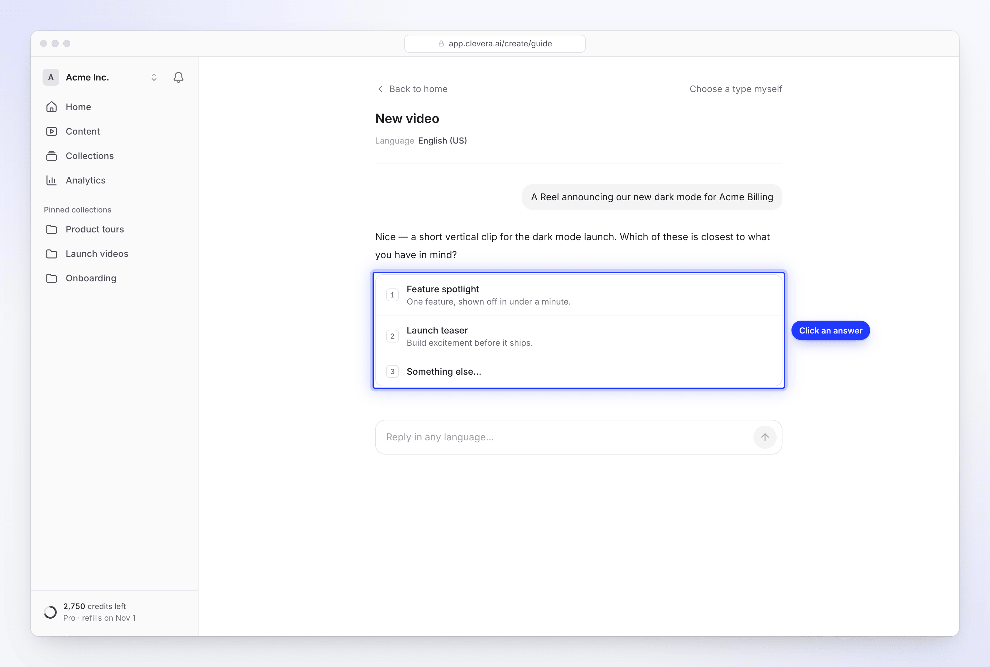
Task: Click the 2,750 credits left text
Action: 94,606
